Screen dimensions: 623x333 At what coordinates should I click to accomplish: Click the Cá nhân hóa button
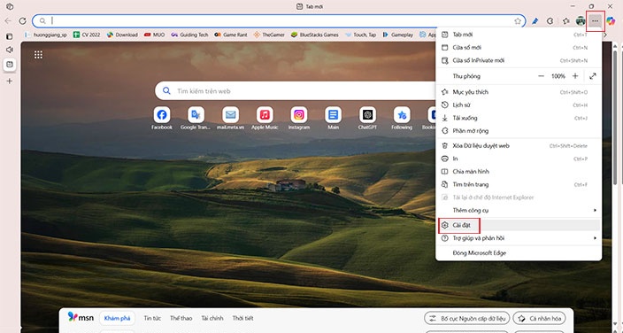(539, 318)
